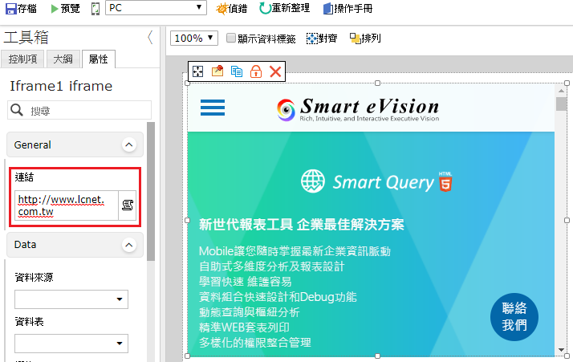Image resolution: width=573 pixels, height=362 pixels.
Task: Switch to the 大綱 tab
Action: (x=63, y=59)
